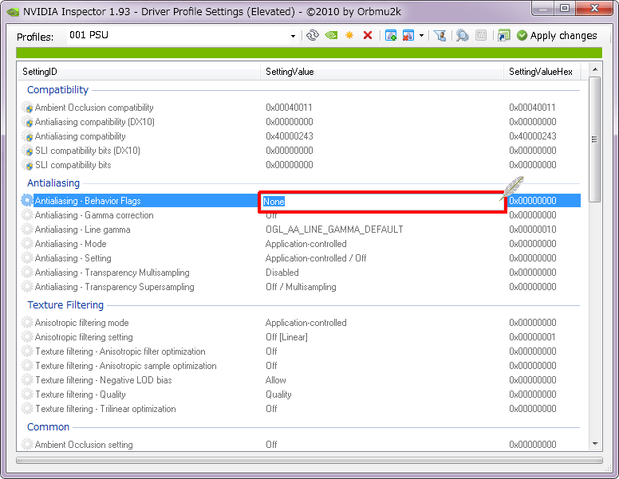Click the vertical scrollbar thumb of settings list
Image resolution: width=619 pixels, height=479 pixels.
point(594,139)
